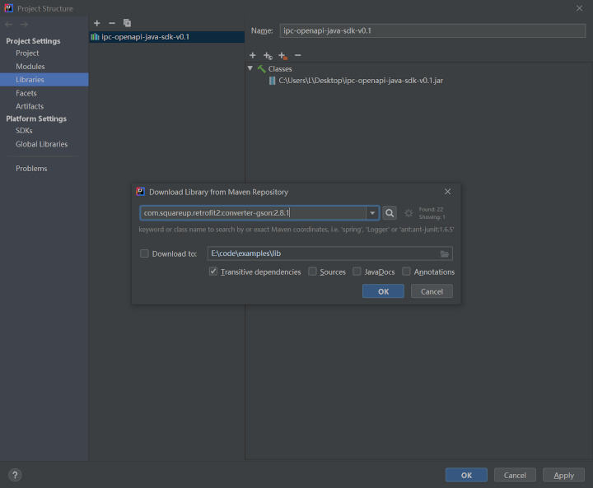Add a new project library
Image resolution: width=593 pixels, height=488 pixels.
[x=97, y=23]
